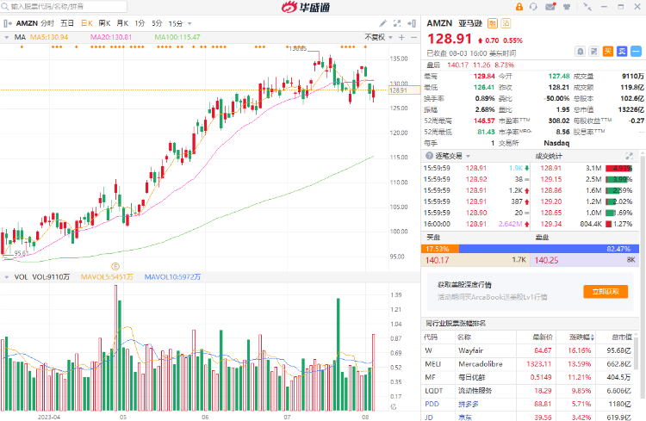
Task: Click the light blue minus watchlist button
Action: (x=637, y=52)
